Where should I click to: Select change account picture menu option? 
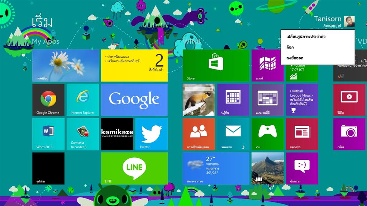click(x=318, y=37)
